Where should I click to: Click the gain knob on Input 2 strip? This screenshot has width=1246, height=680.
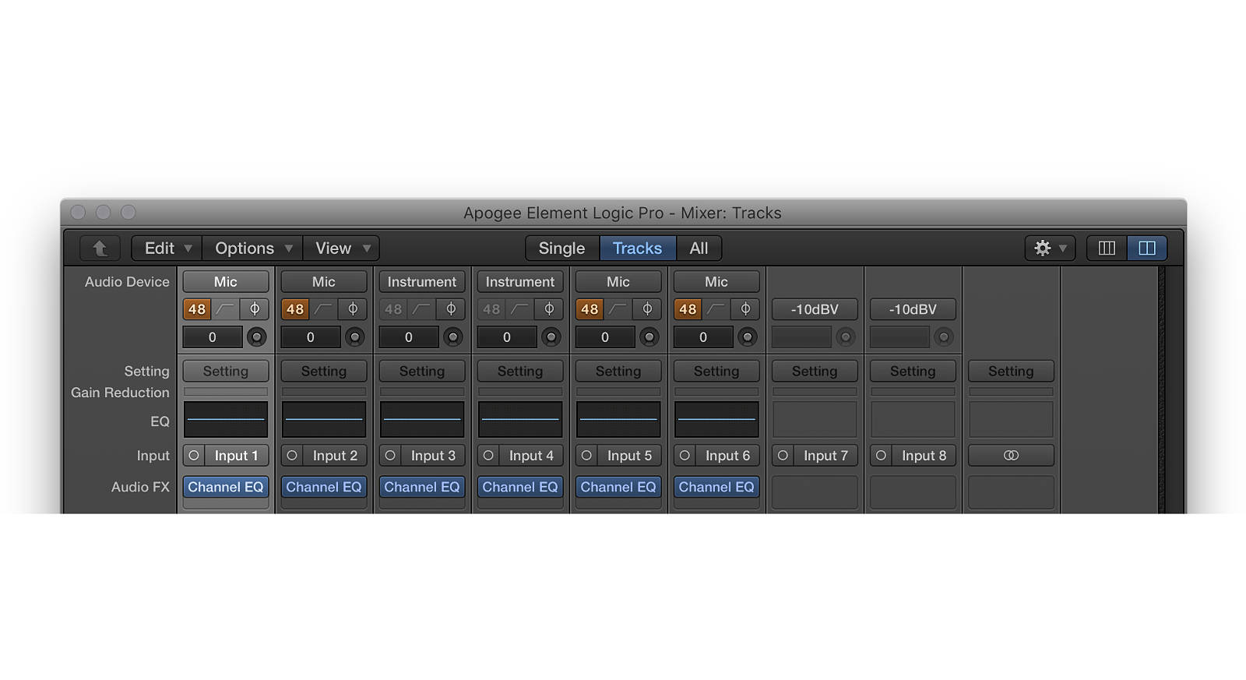(354, 337)
